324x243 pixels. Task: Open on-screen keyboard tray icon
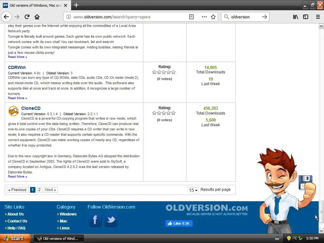[277, 239]
